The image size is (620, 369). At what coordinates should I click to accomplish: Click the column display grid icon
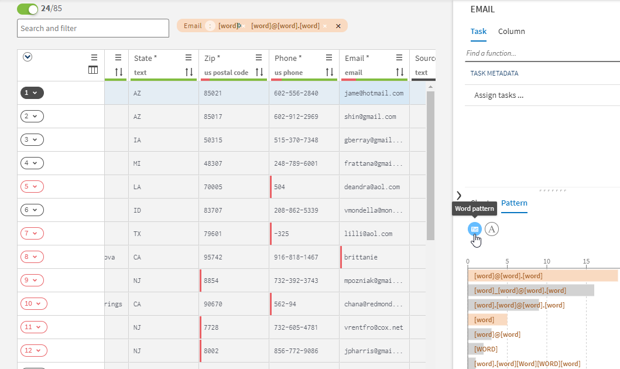[x=93, y=70]
